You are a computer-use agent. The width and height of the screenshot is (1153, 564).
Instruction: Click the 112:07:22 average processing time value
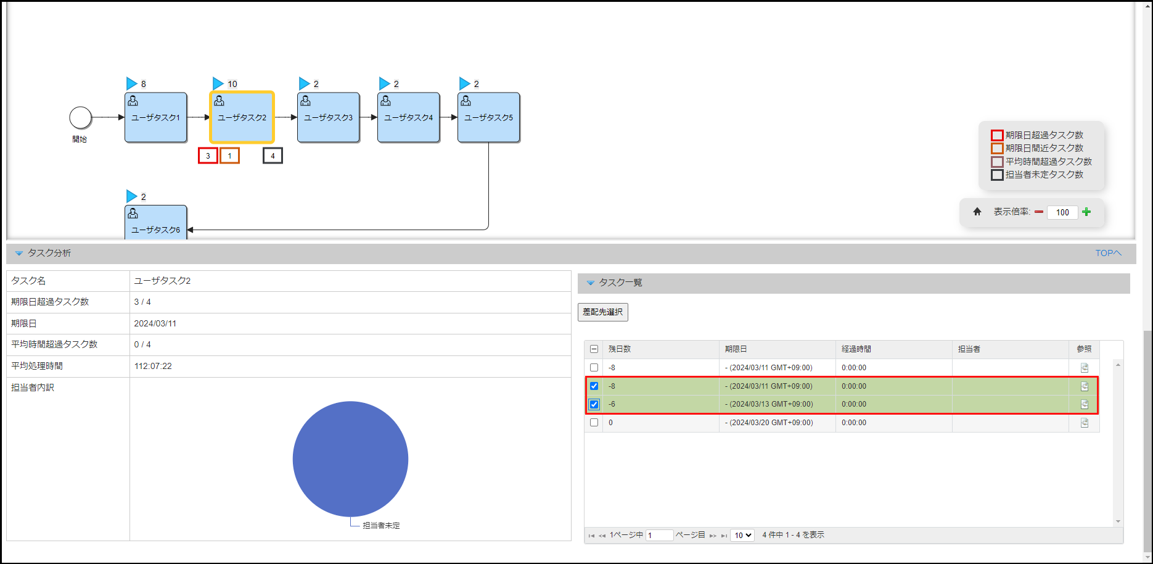[x=153, y=366]
